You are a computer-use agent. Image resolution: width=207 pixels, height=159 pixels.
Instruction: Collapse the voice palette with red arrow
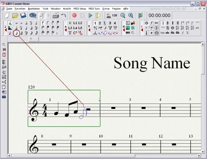pos(89,30)
